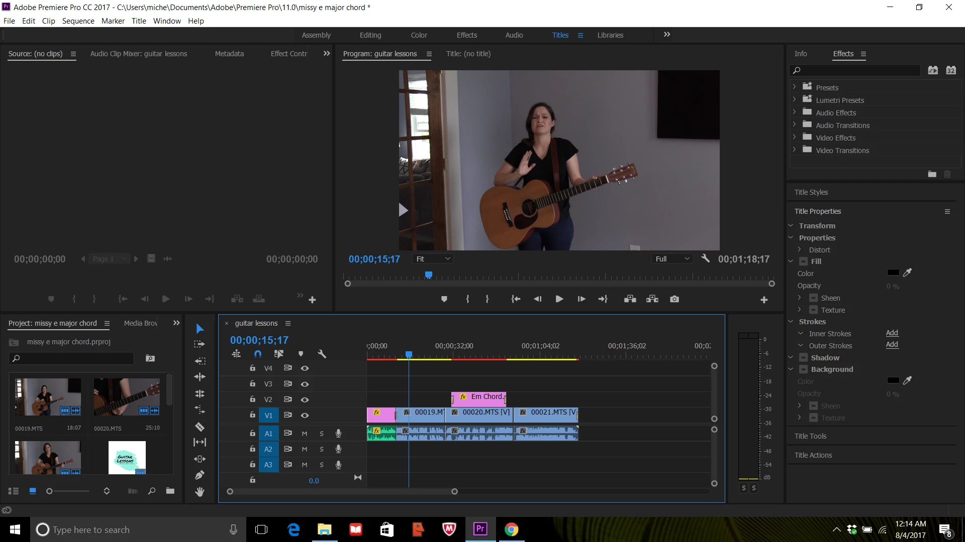The image size is (965, 542).
Task: Enable the Shadow checkbox in Title Properties
Action: pos(803,358)
